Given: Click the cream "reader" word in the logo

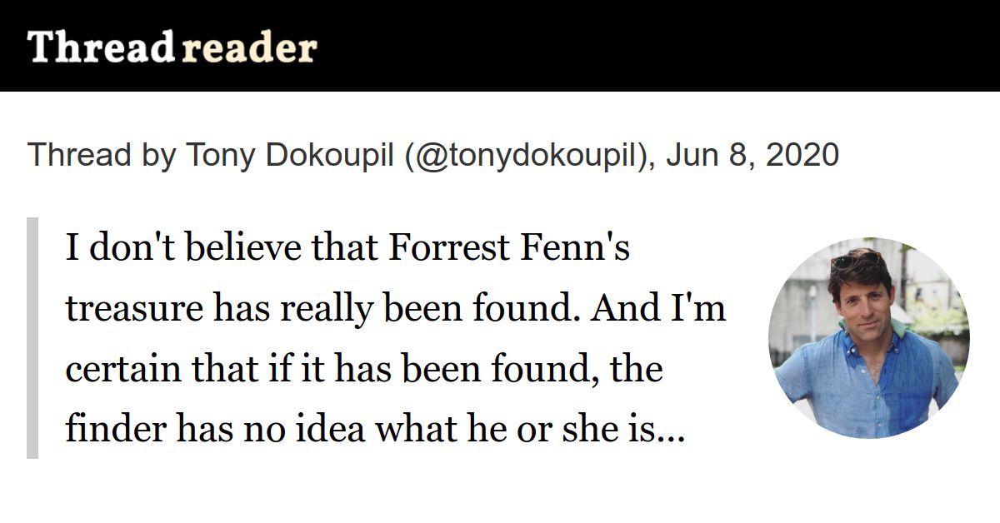Looking at the screenshot, I should (x=248, y=47).
